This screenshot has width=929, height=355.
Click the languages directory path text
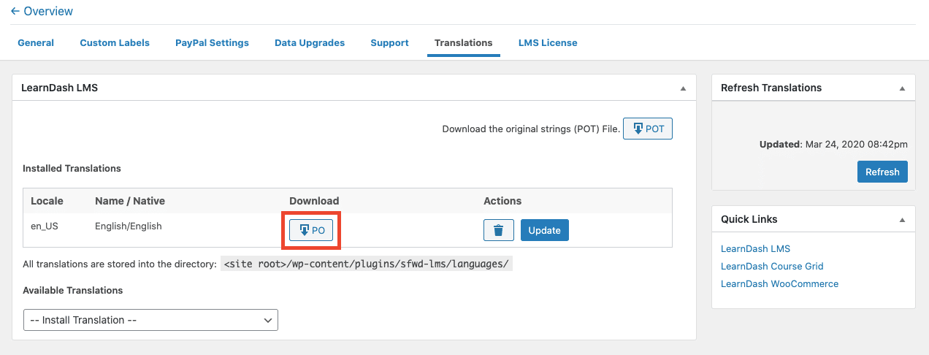click(x=367, y=264)
